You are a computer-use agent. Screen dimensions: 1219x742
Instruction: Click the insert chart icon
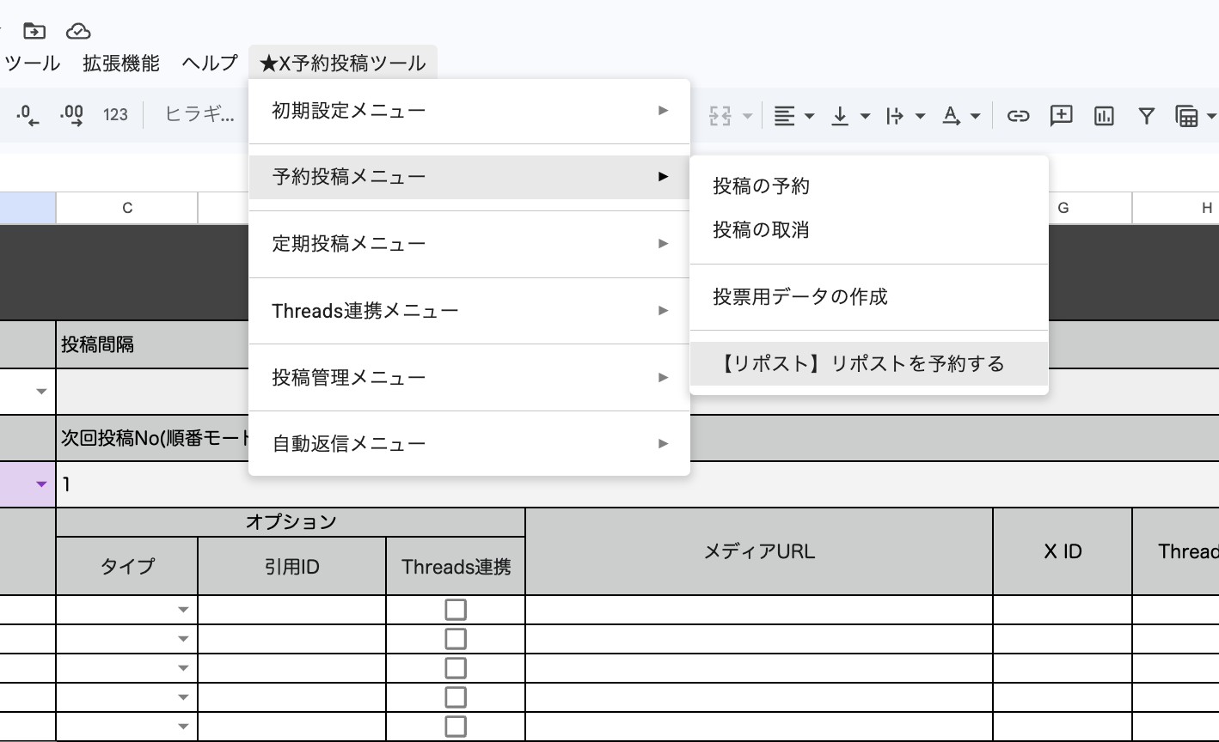pyautogui.click(x=1104, y=115)
